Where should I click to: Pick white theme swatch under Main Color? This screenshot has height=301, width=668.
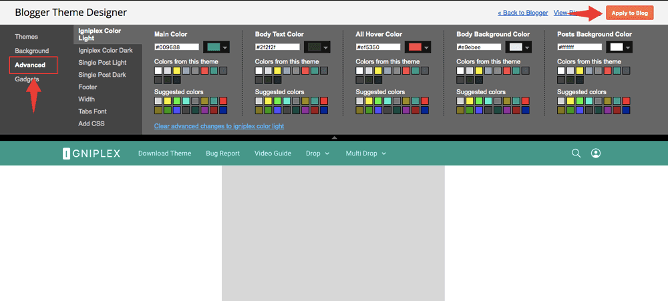pos(158,71)
